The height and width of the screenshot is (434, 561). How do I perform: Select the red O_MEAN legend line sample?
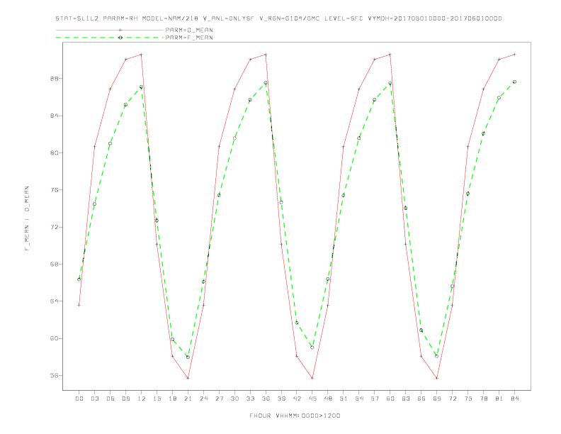tap(110, 30)
